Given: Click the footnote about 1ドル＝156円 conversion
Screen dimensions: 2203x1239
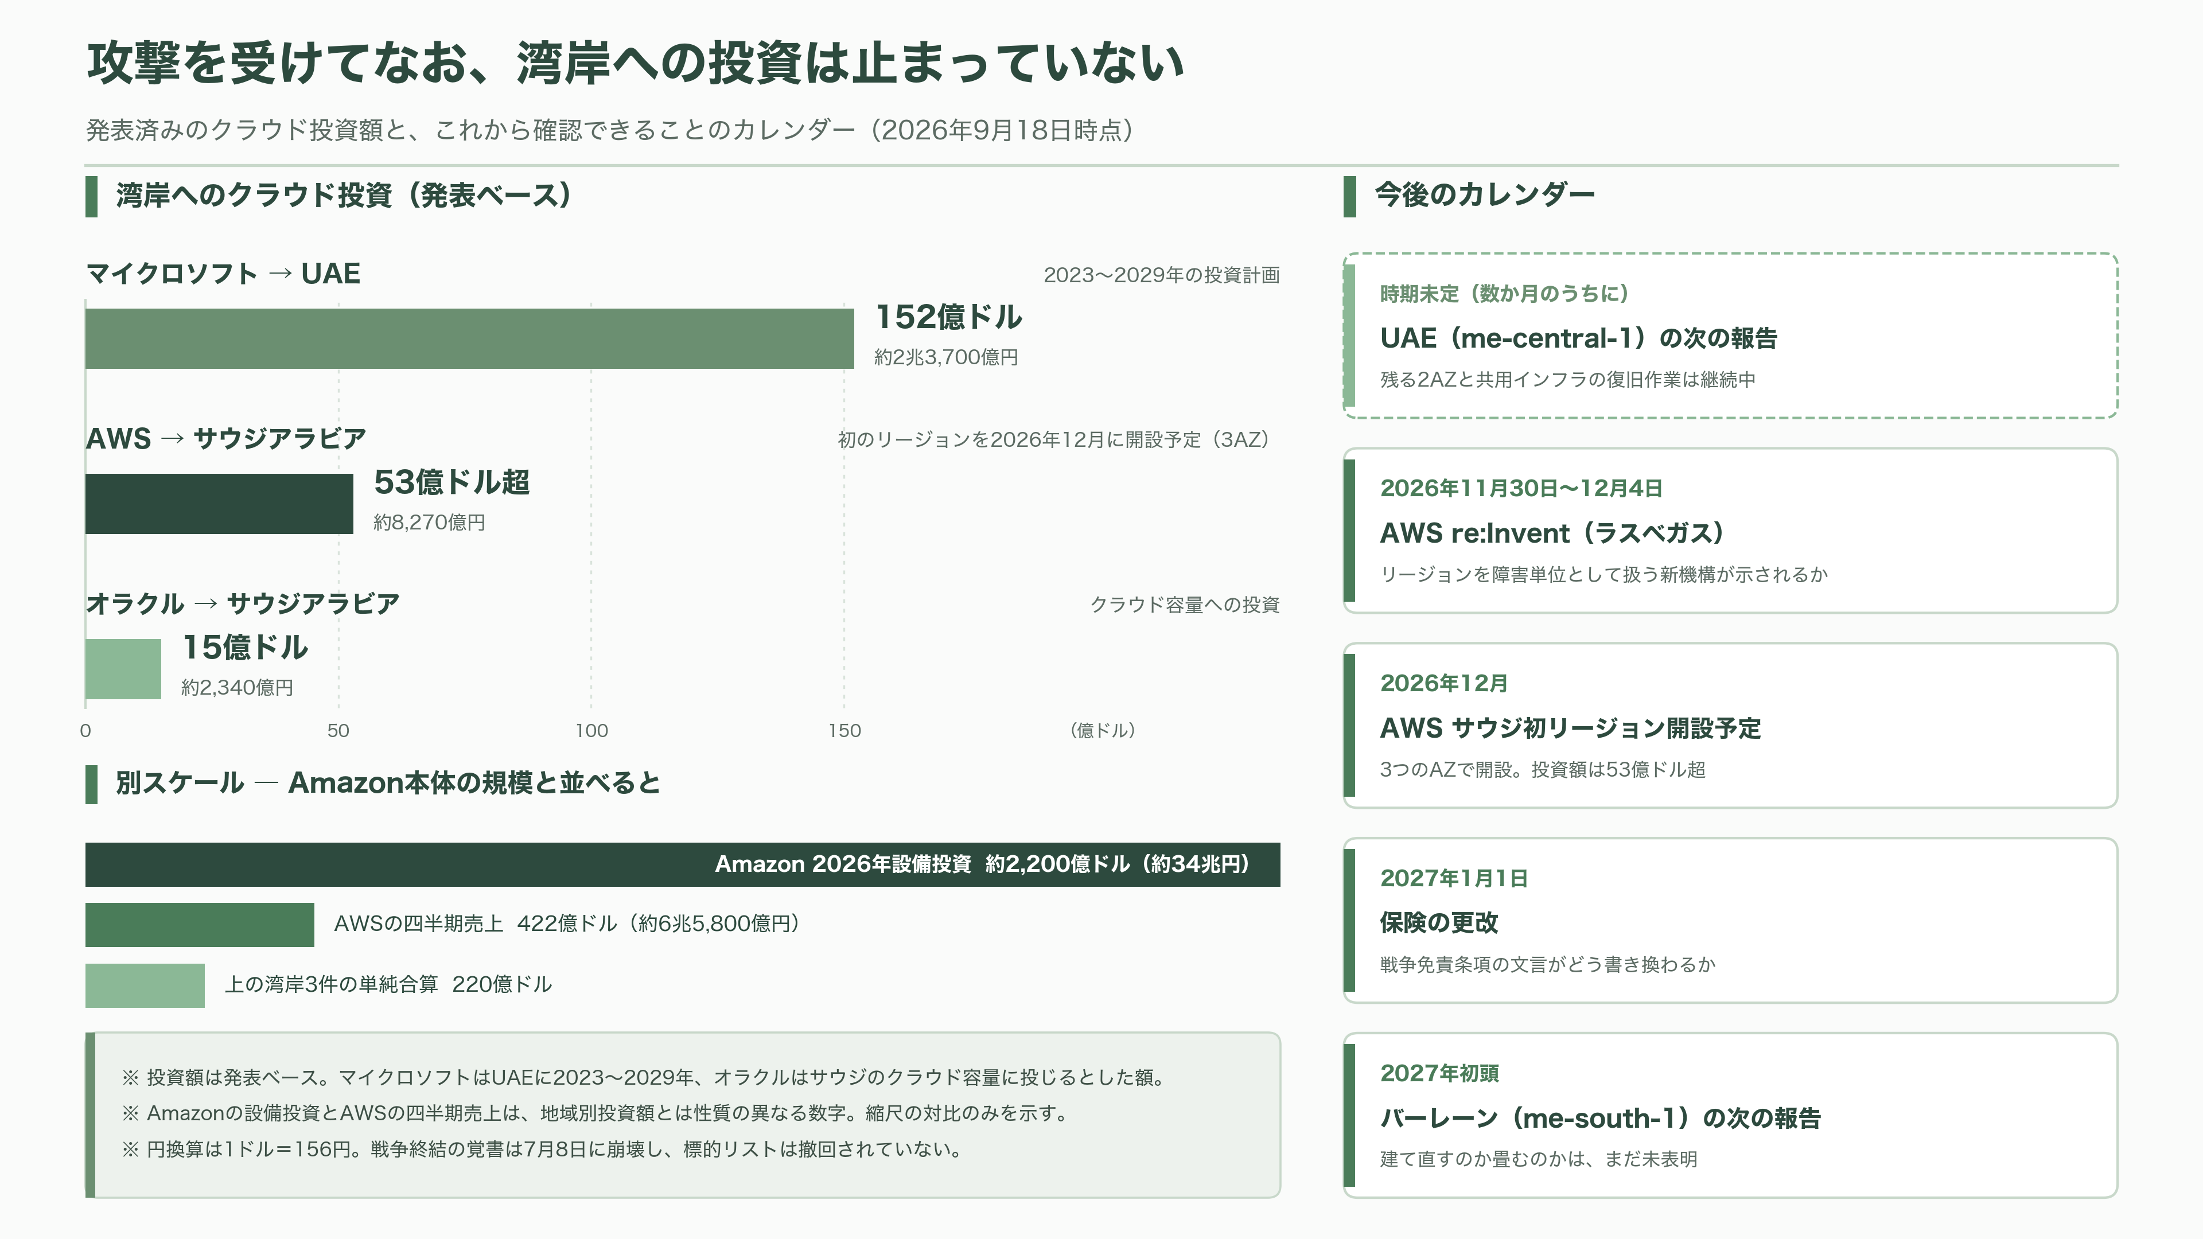Looking at the screenshot, I should 542,1149.
